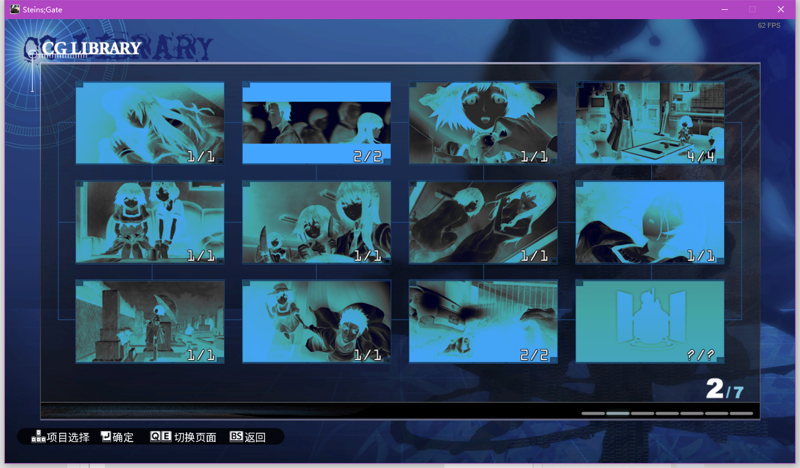Select the locked CG thumbnail marked ?/?

coord(650,321)
